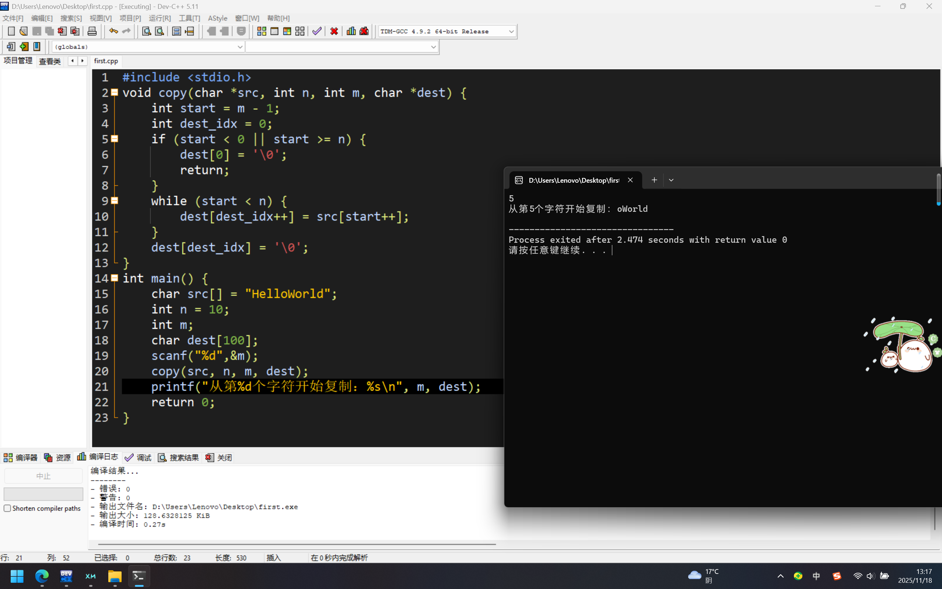Click the new console tab plus button
Image resolution: width=942 pixels, height=589 pixels.
coord(654,180)
